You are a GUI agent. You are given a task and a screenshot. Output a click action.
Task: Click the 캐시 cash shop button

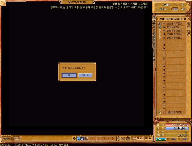137,138
